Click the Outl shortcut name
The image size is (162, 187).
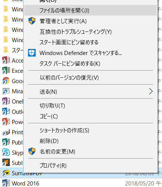[17, 112]
